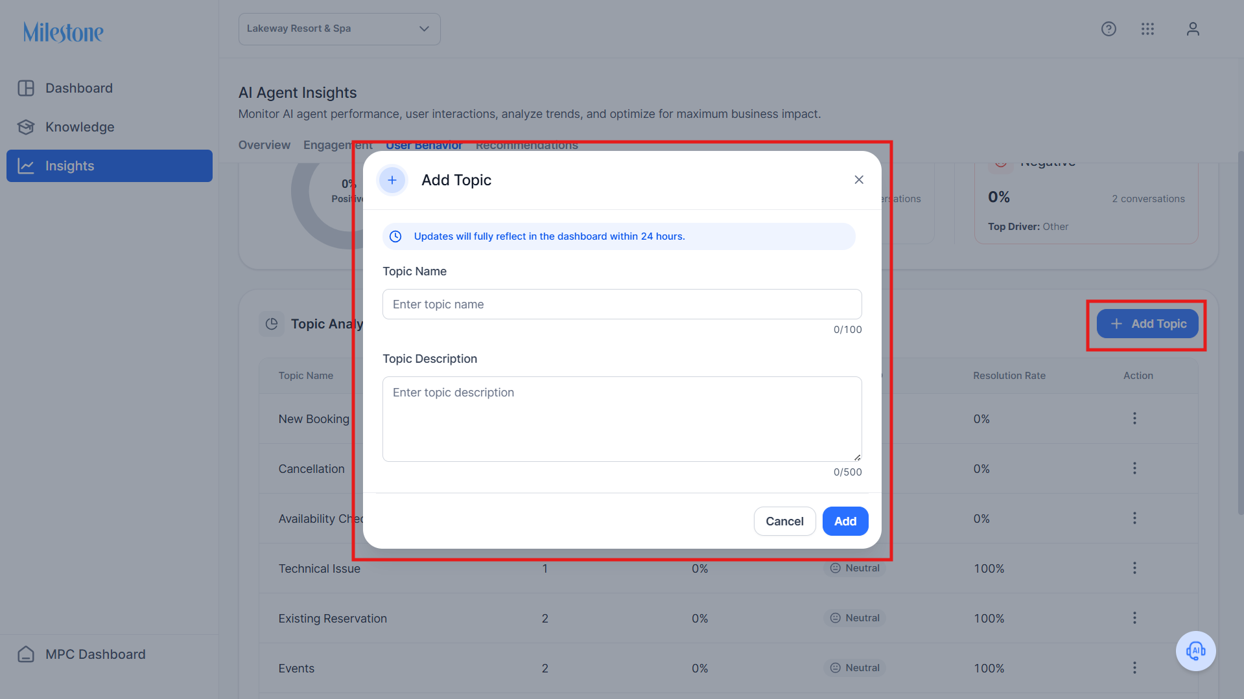Open actions menu for Technical Issue row
This screenshot has height=699, width=1244.
tap(1134, 568)
